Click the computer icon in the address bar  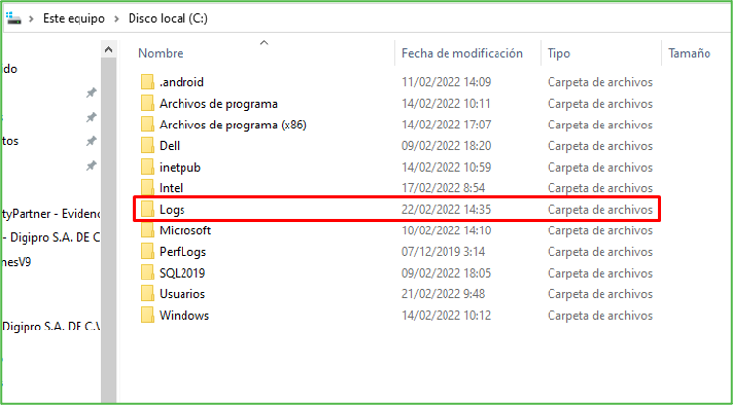(12, 18)
